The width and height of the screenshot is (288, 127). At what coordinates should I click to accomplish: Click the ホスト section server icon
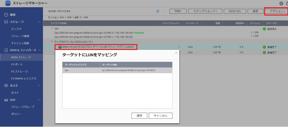tap(6, 86)
